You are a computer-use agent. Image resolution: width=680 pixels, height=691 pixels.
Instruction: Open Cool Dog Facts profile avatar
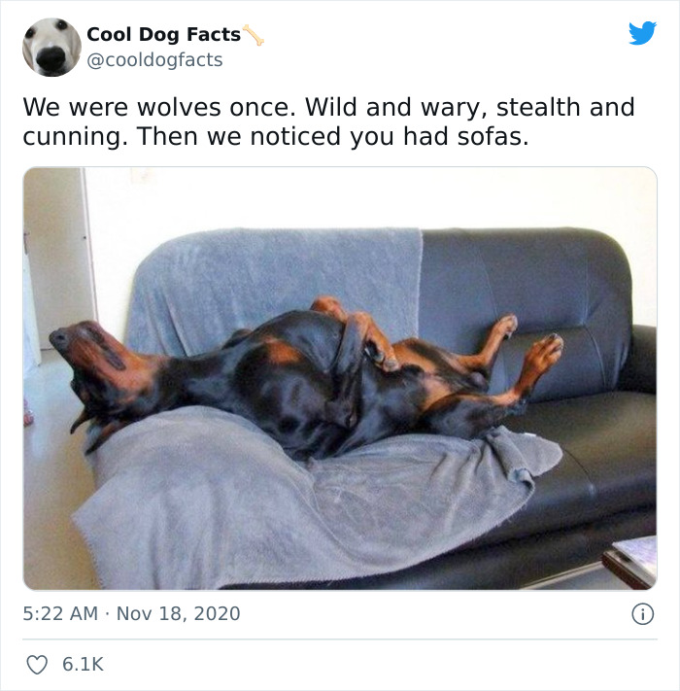pyautogui.click(x=51, y=48)
